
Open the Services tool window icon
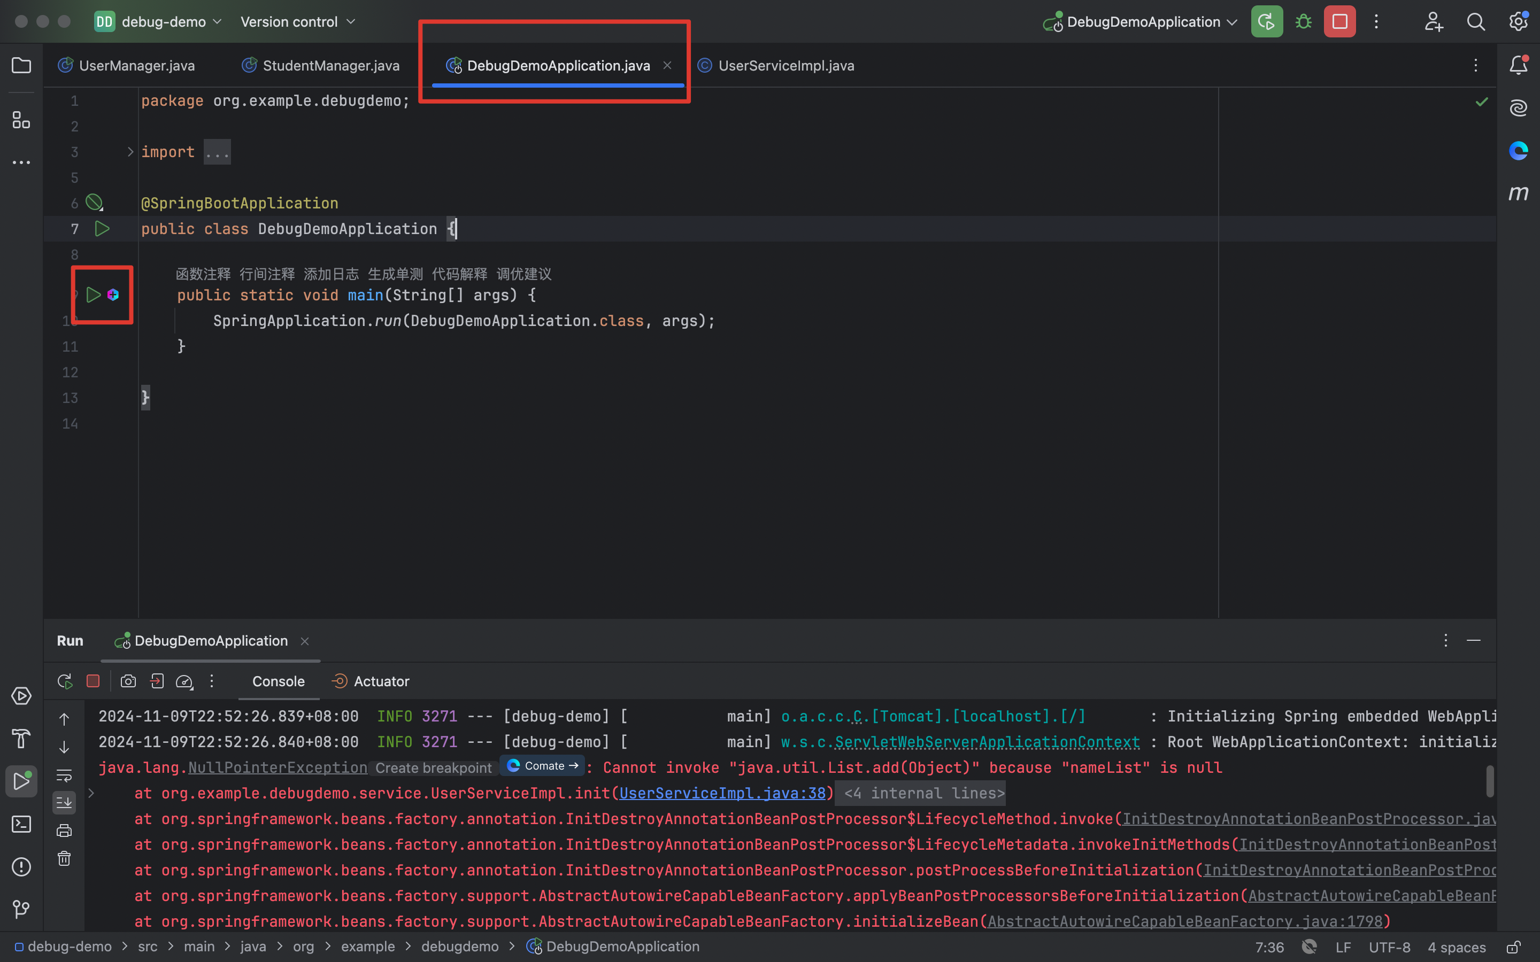tap(21, 695)
